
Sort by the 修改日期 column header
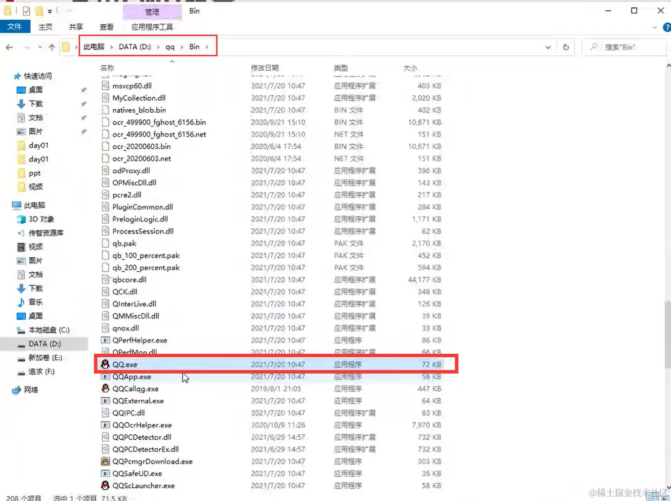pos(265,68)
